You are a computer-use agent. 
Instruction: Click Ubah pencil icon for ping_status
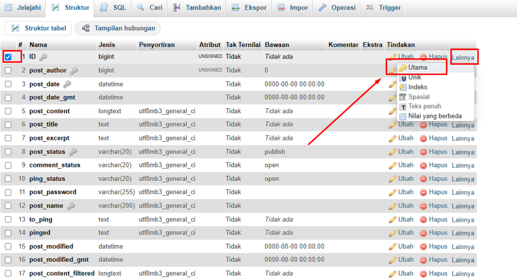(x=392, y=179)
